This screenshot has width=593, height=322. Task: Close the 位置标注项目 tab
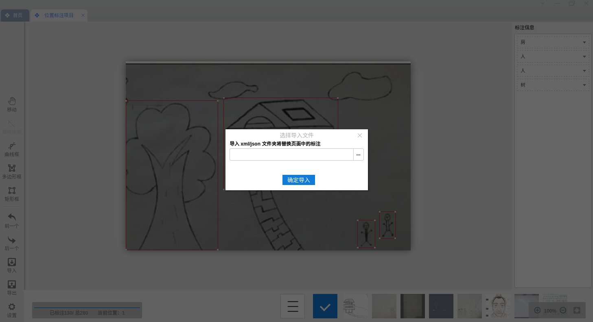pos(83,15)
